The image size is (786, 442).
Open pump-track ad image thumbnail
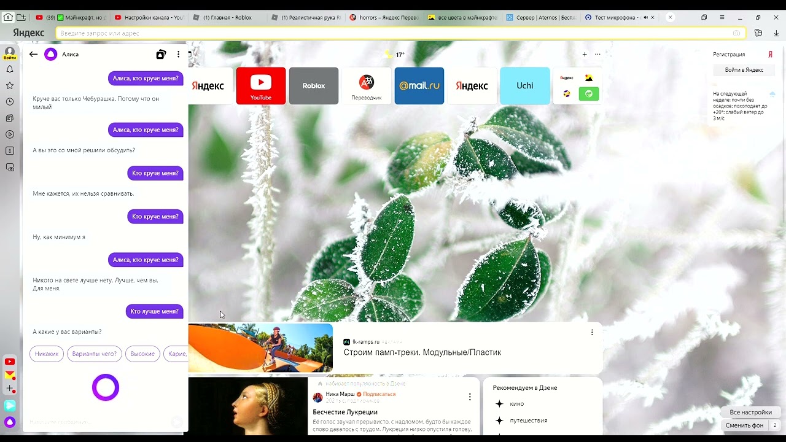click(260, 347)
